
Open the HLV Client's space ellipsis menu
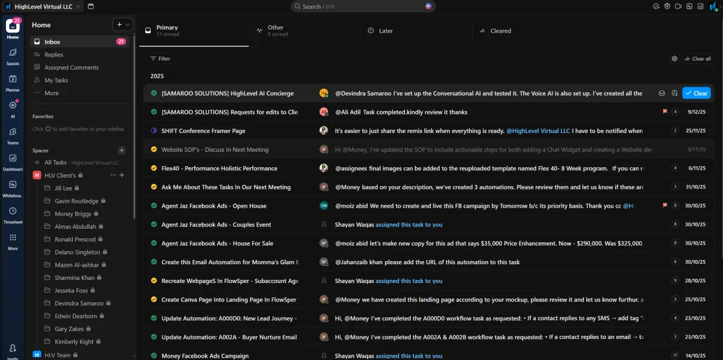[113, 175]
